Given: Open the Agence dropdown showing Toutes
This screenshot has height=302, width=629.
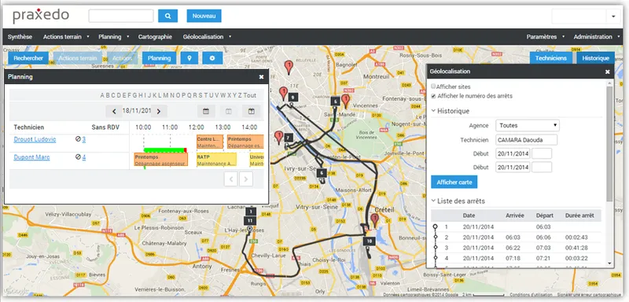Looking at the screenshot, I should pos(528,126).
